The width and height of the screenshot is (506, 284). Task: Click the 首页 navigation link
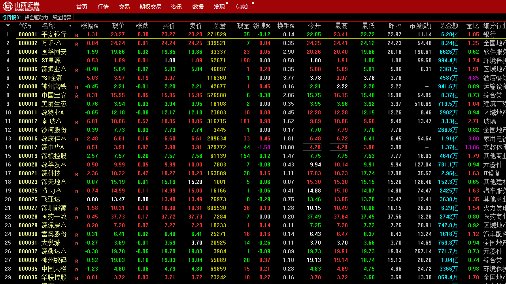pyautogui.click(x=81, y=6)
